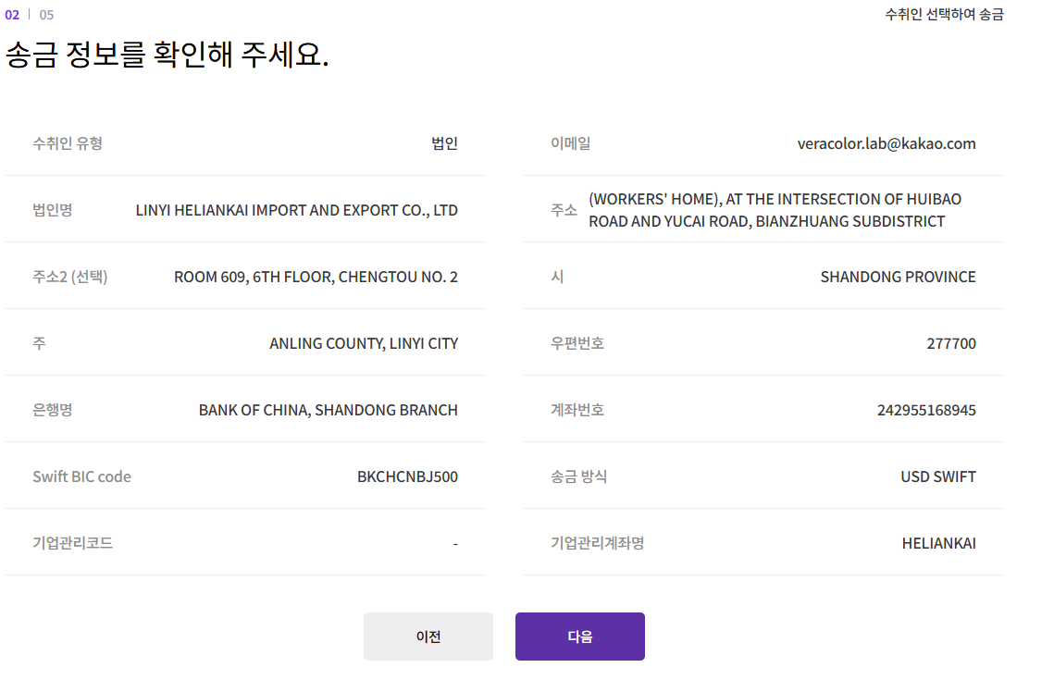This screenshot has width=1054, height=680.
Task: Click the 법인 recipient type value
Action: click(x=444, y=143)
